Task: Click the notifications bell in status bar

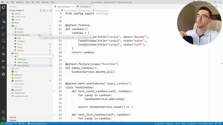Action: click(220, 124)
